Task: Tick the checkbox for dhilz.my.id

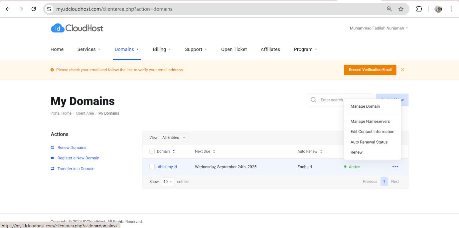Action: click(152, 167)
